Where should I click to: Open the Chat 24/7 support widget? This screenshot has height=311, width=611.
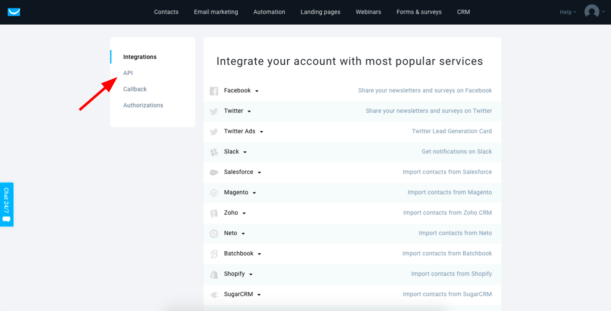pyautogui.click(x=7, y=205)
